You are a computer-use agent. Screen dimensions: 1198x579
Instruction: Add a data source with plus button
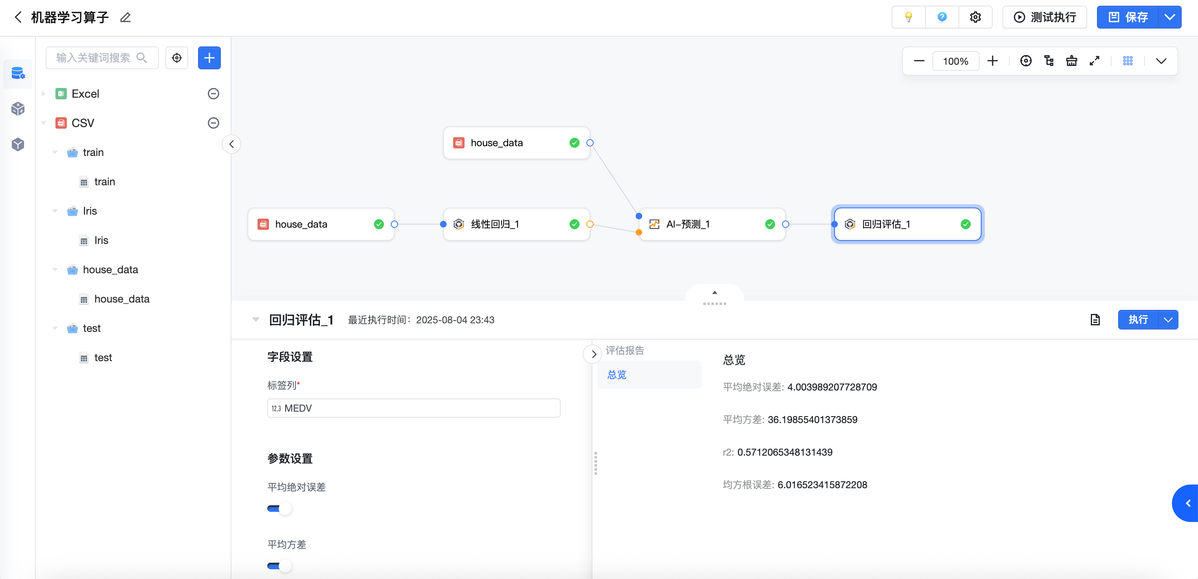(x=209, y=58)
